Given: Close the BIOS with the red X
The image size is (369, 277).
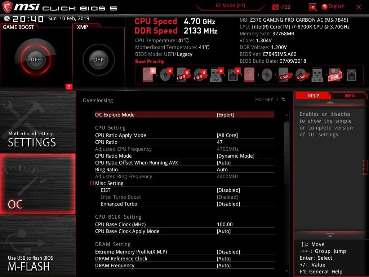Looking at the screenshot, I should (359, 7).
